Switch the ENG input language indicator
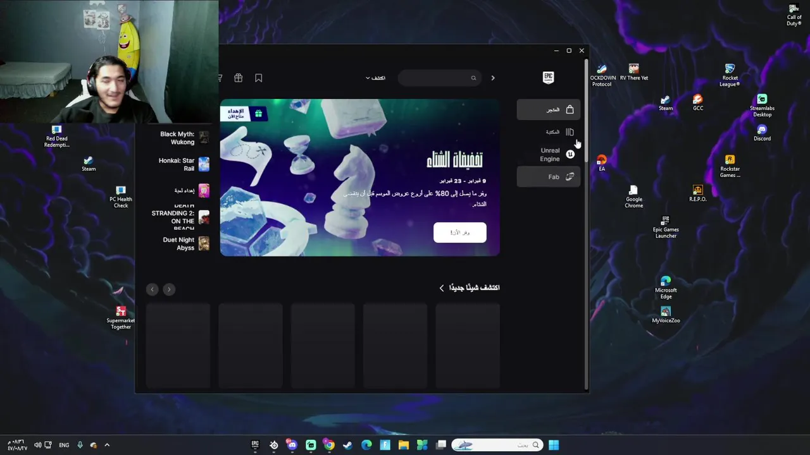The height and width of the screenshot is (455, 810). (x=64, y=445)
